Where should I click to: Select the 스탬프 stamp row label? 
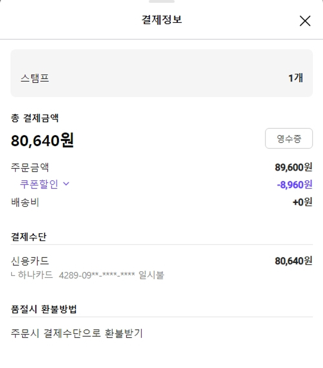(34, 78)
